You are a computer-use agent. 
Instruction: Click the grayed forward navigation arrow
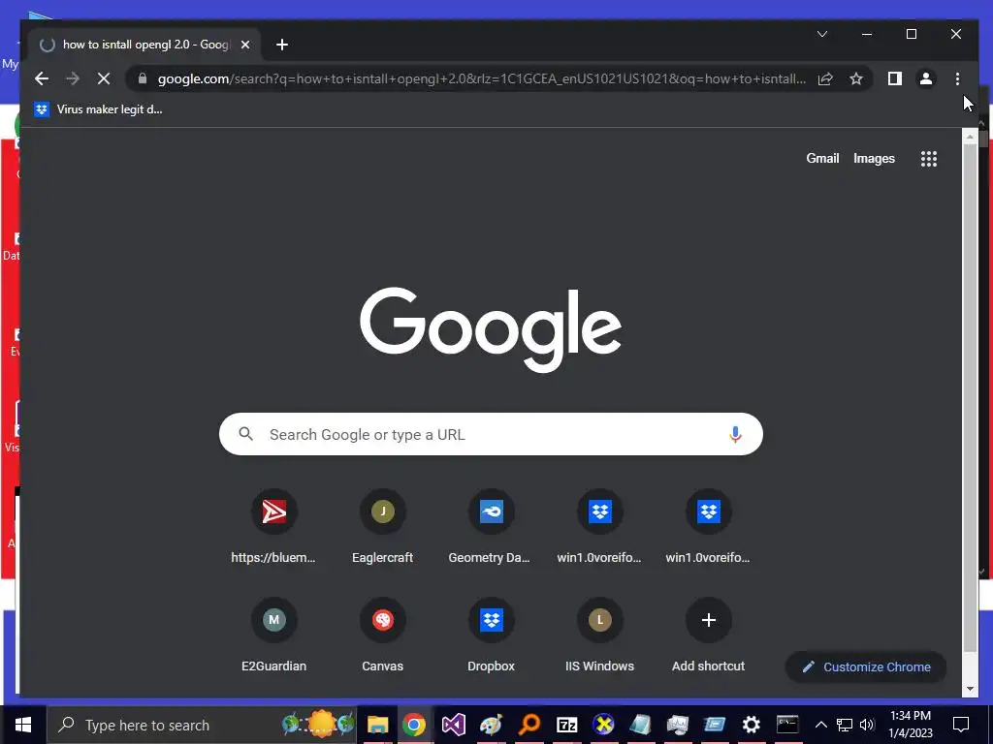(x=73, y=78)
